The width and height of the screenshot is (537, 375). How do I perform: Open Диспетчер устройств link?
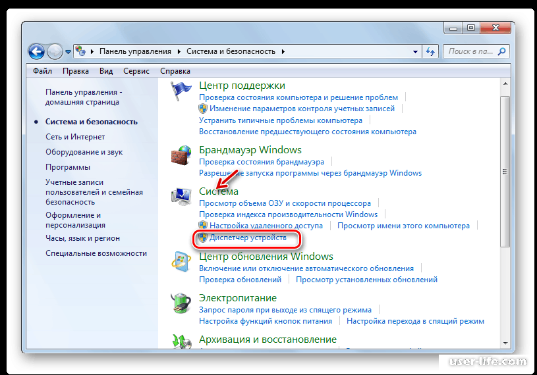click(x=248, y=238)
